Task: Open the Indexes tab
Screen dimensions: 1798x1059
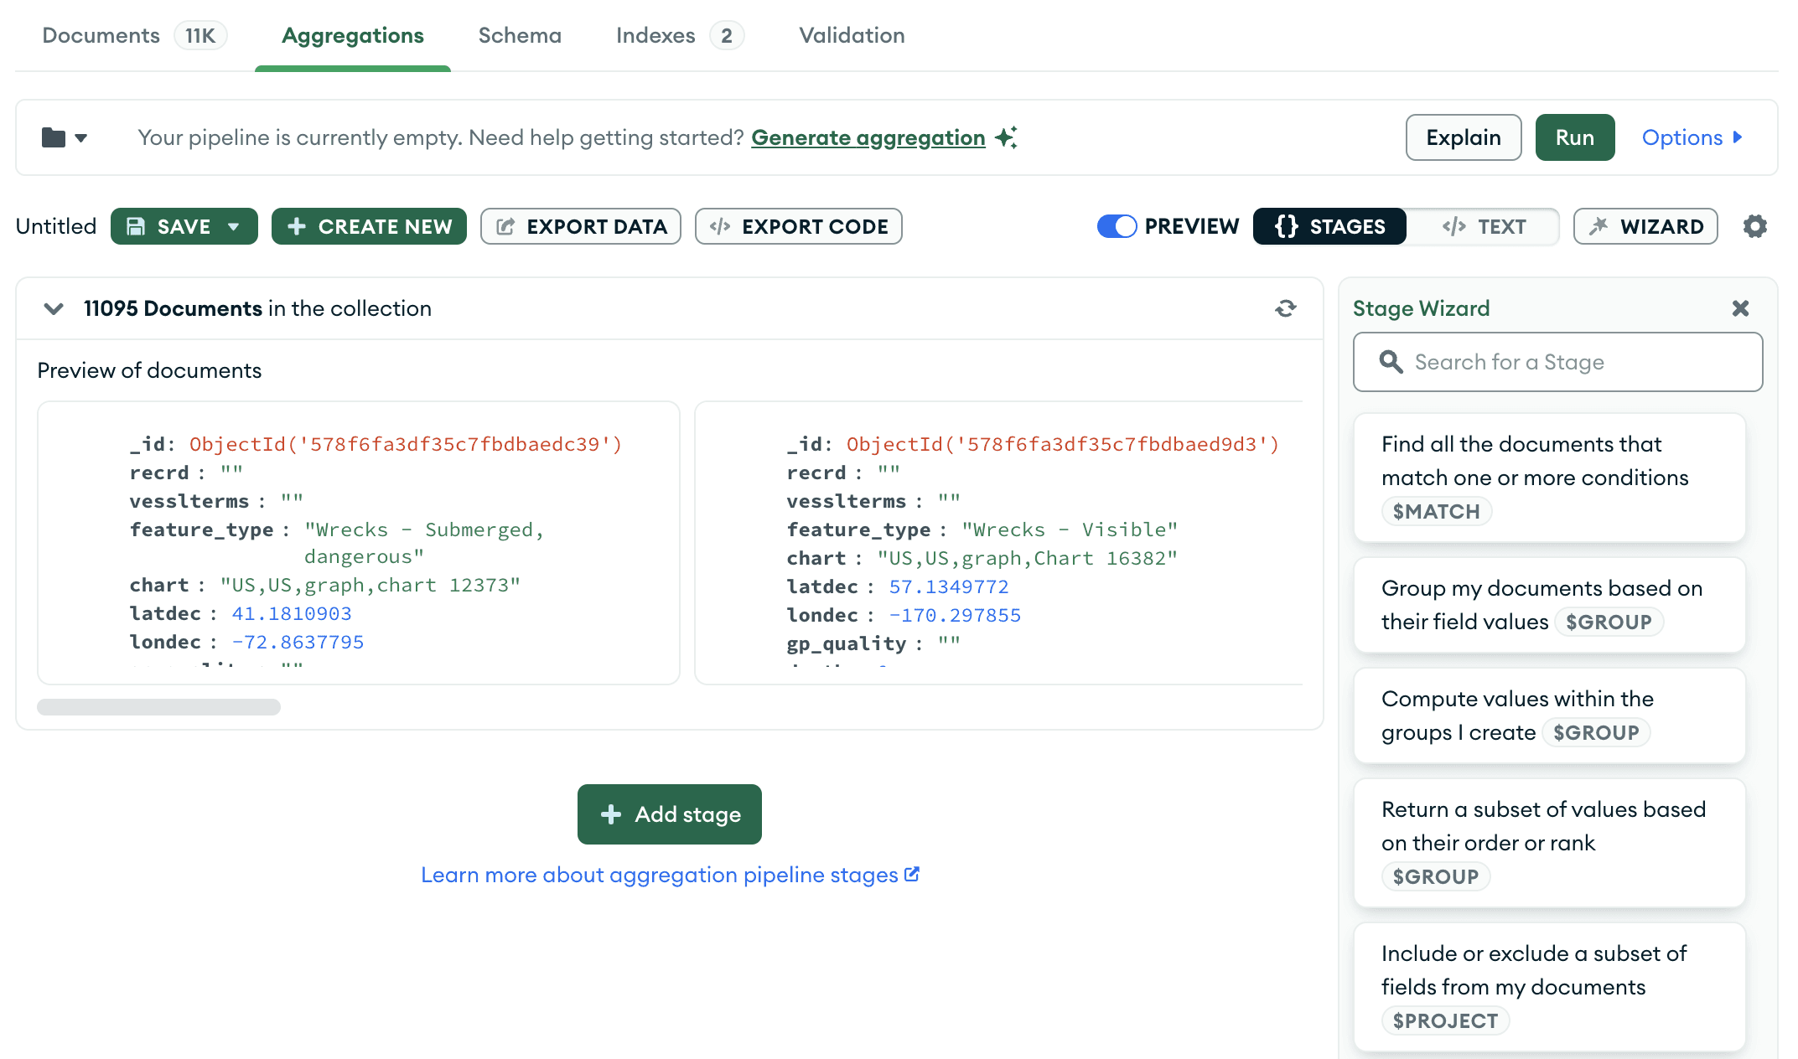Action: 655,35
